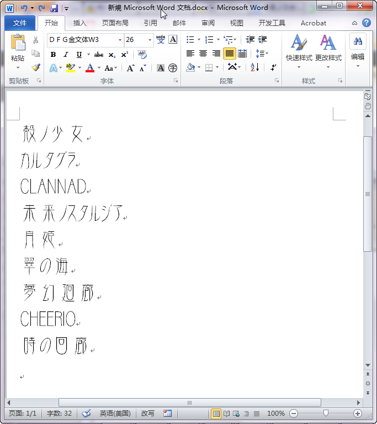This screenshot has width=377, height=424.
Task: Click 页面: 1/1 page indicator
Action: [x=23, y=413]
